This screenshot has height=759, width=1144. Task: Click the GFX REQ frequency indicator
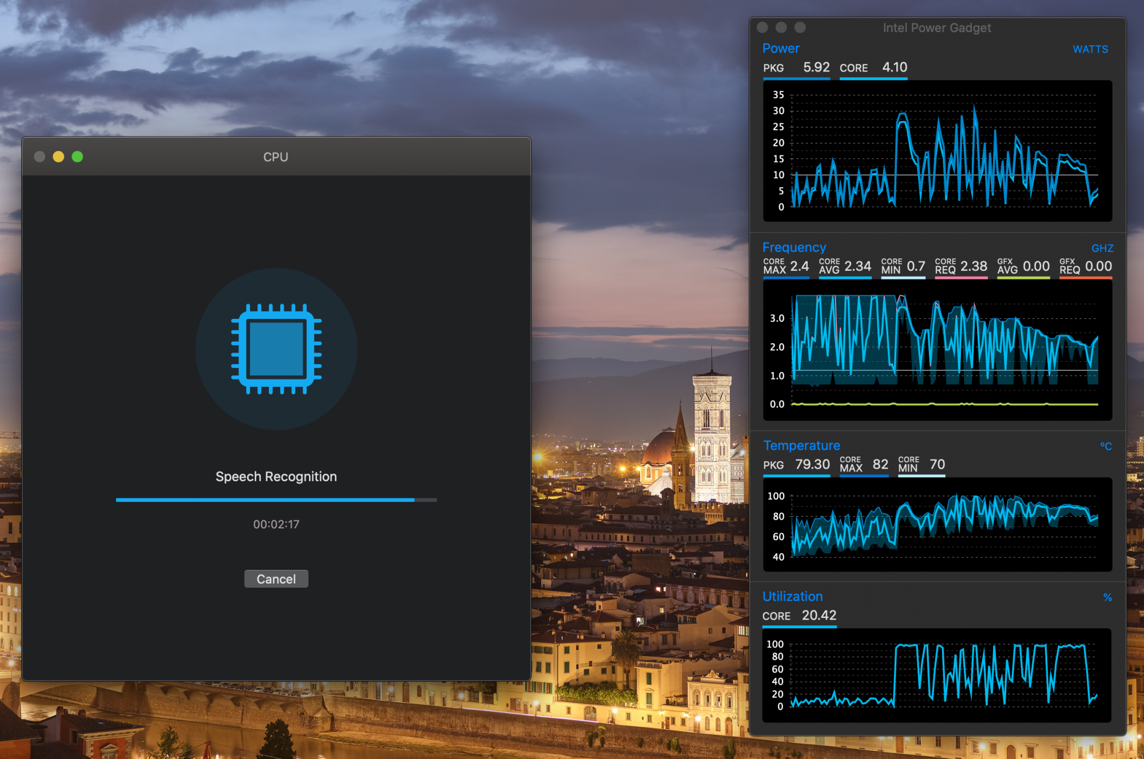1085,266
